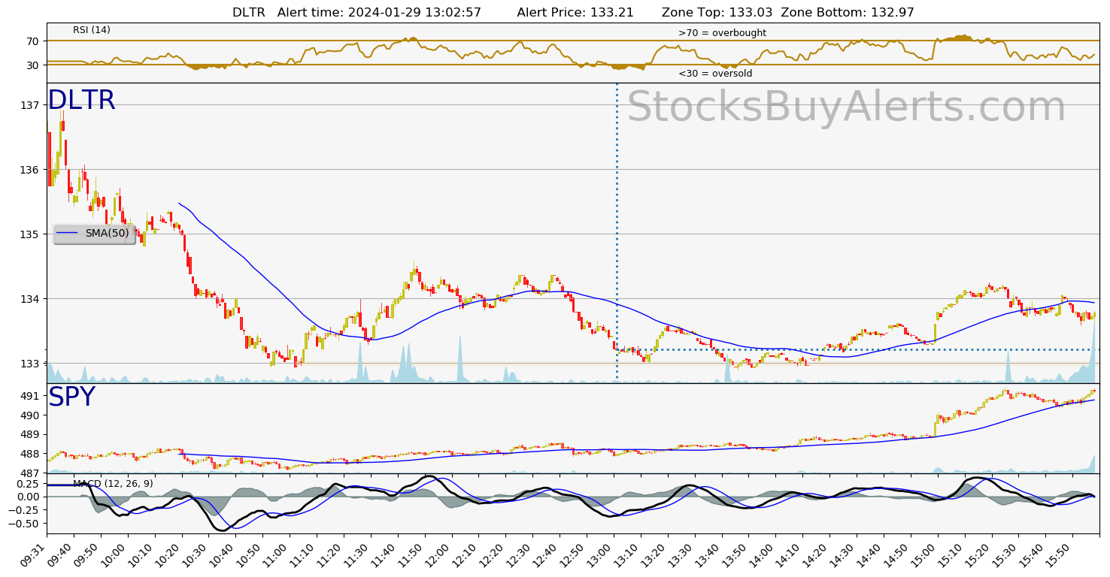Click the '<30 = oversold' annotation
The image size is (1110, 577).
715,74
